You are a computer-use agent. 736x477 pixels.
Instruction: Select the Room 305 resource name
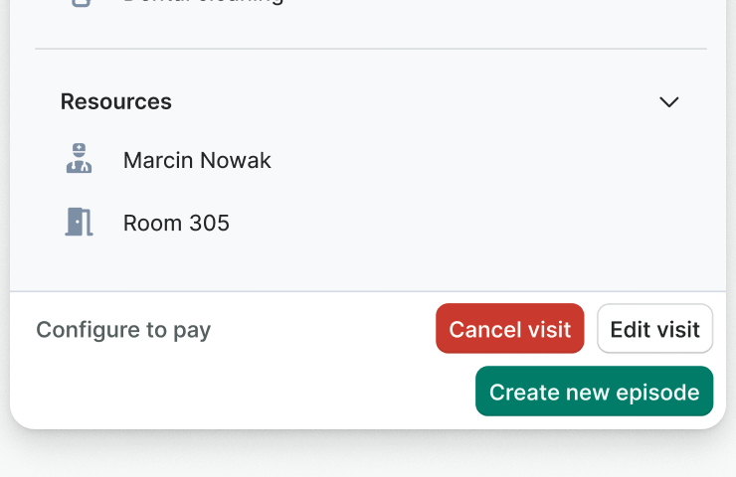point(176,223)
